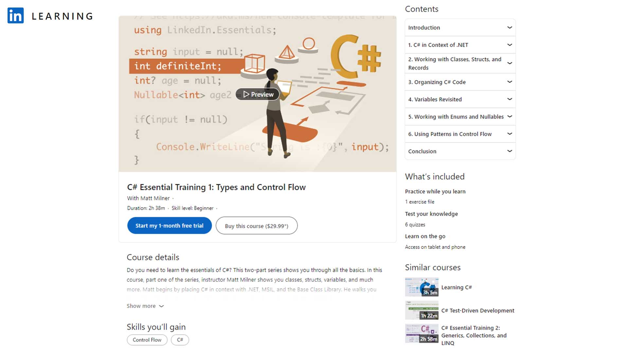Click the "C# Test-Driven Development" course thumbnail
The height and width of the screenshot is (353, 625).
click(x=421, y=310)
